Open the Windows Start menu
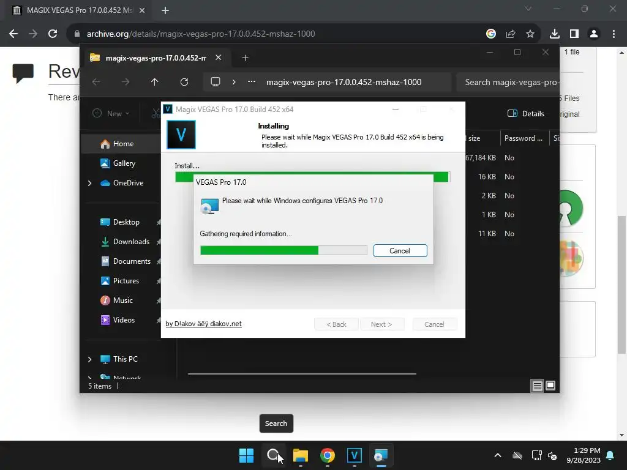The image size is (627, 470). point(246,455)
